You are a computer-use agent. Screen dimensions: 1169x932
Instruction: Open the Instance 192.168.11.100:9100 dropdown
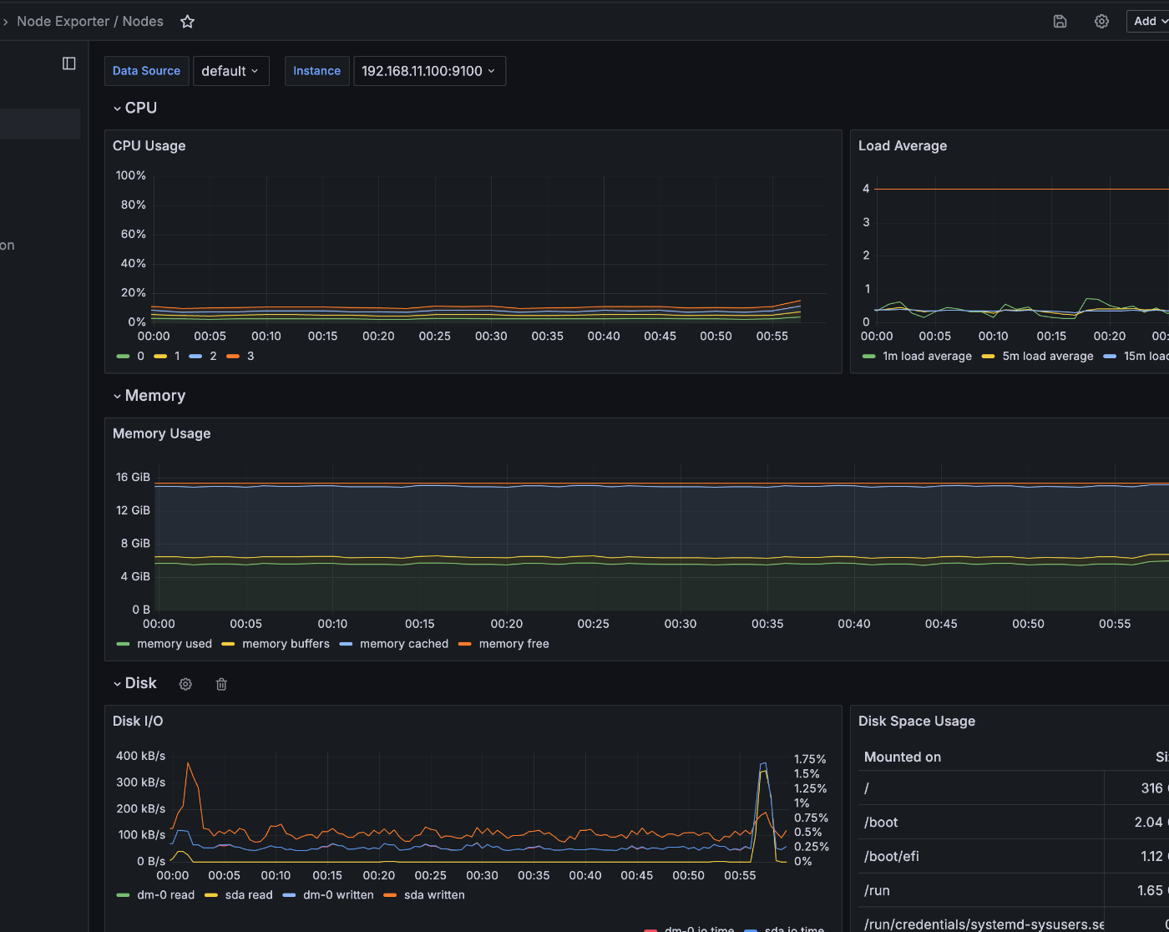[x=429, y=71]
